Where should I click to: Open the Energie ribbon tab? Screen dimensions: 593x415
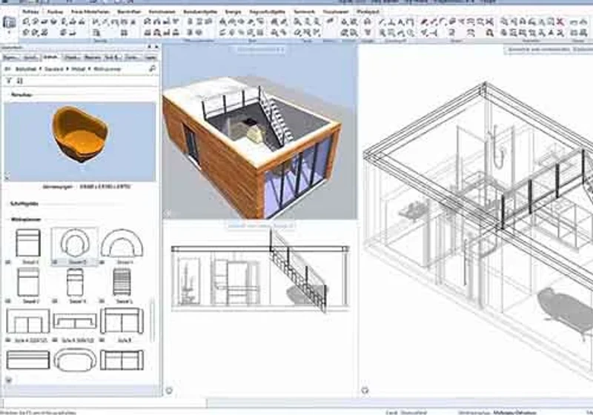pos(233,12)
